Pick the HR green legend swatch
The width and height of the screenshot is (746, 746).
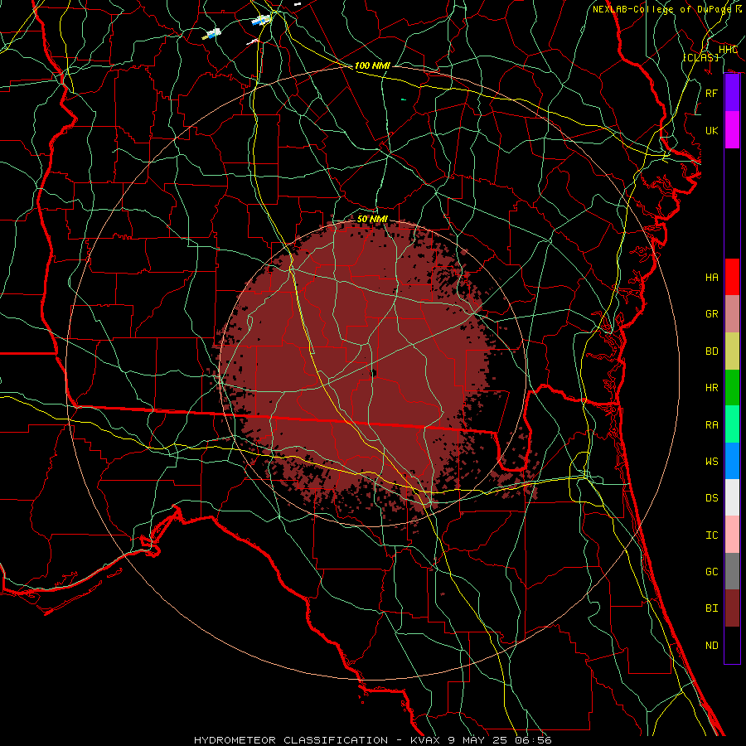pos(732,388)
